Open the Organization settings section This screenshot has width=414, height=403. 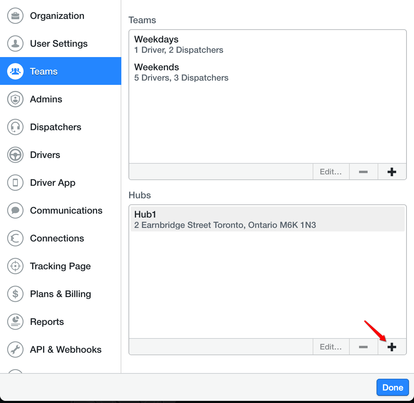(x=60, y=16)
